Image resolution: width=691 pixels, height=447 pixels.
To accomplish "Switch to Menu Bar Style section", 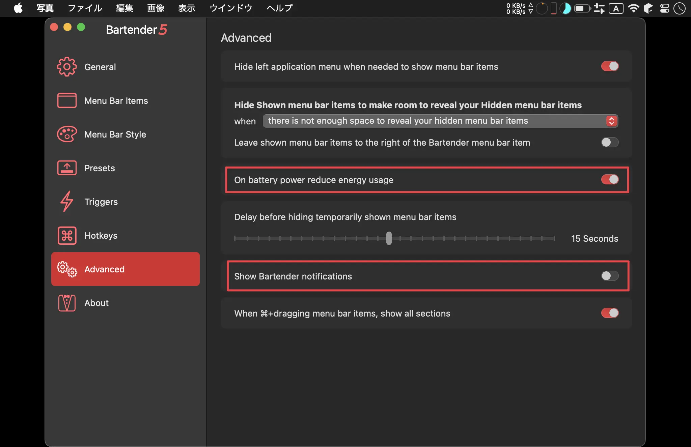I will tap(126, 134).
